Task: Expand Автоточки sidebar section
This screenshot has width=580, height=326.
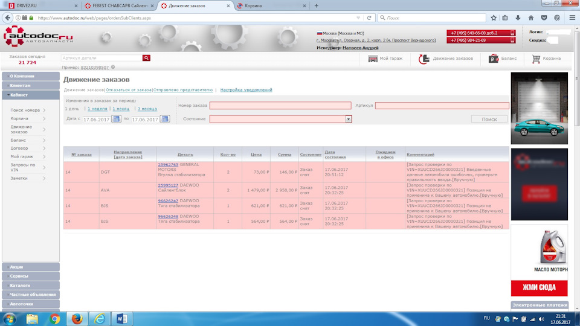Action: point(31,304)
